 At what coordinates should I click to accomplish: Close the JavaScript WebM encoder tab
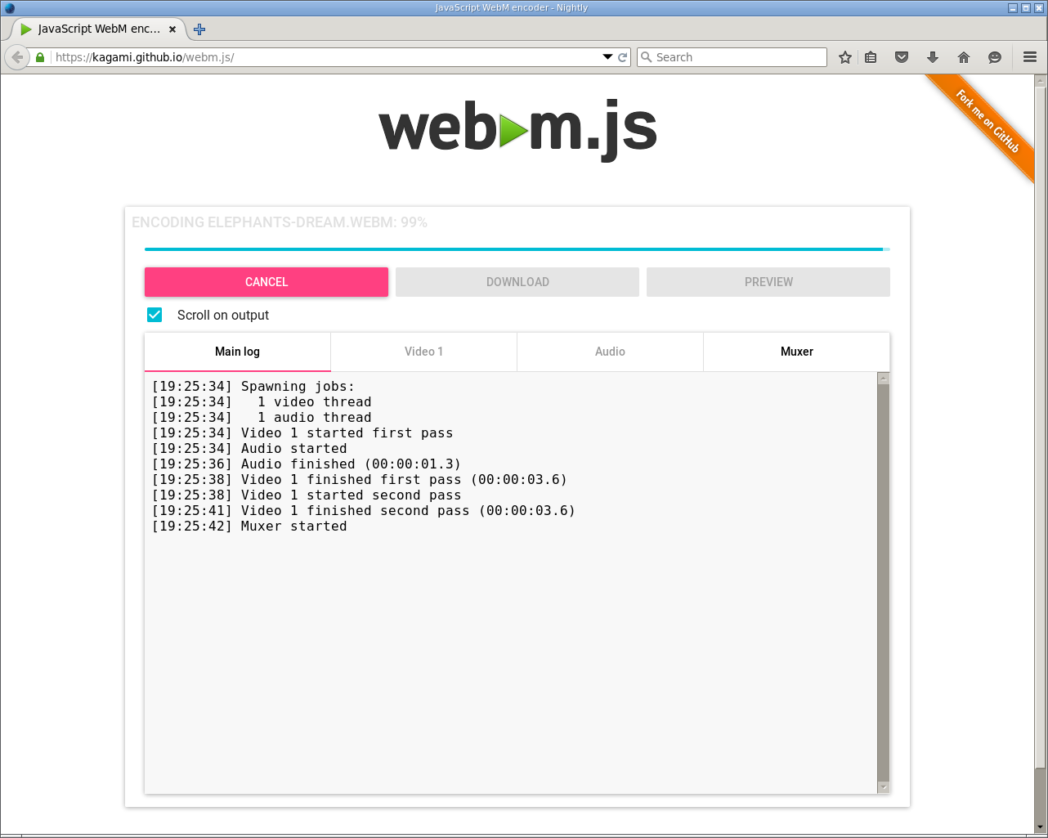point(172,29)
